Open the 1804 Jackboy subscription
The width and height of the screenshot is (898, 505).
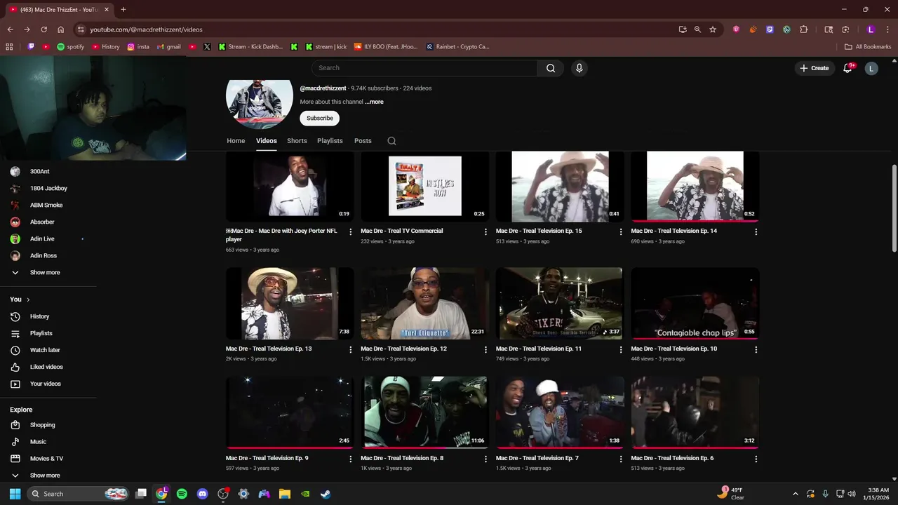48,188
